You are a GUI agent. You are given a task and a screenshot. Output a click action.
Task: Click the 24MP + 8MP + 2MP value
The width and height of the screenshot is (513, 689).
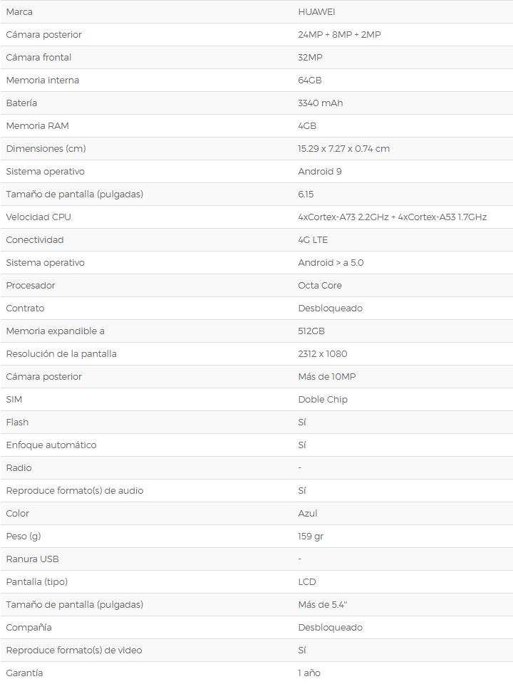[339, 35]
